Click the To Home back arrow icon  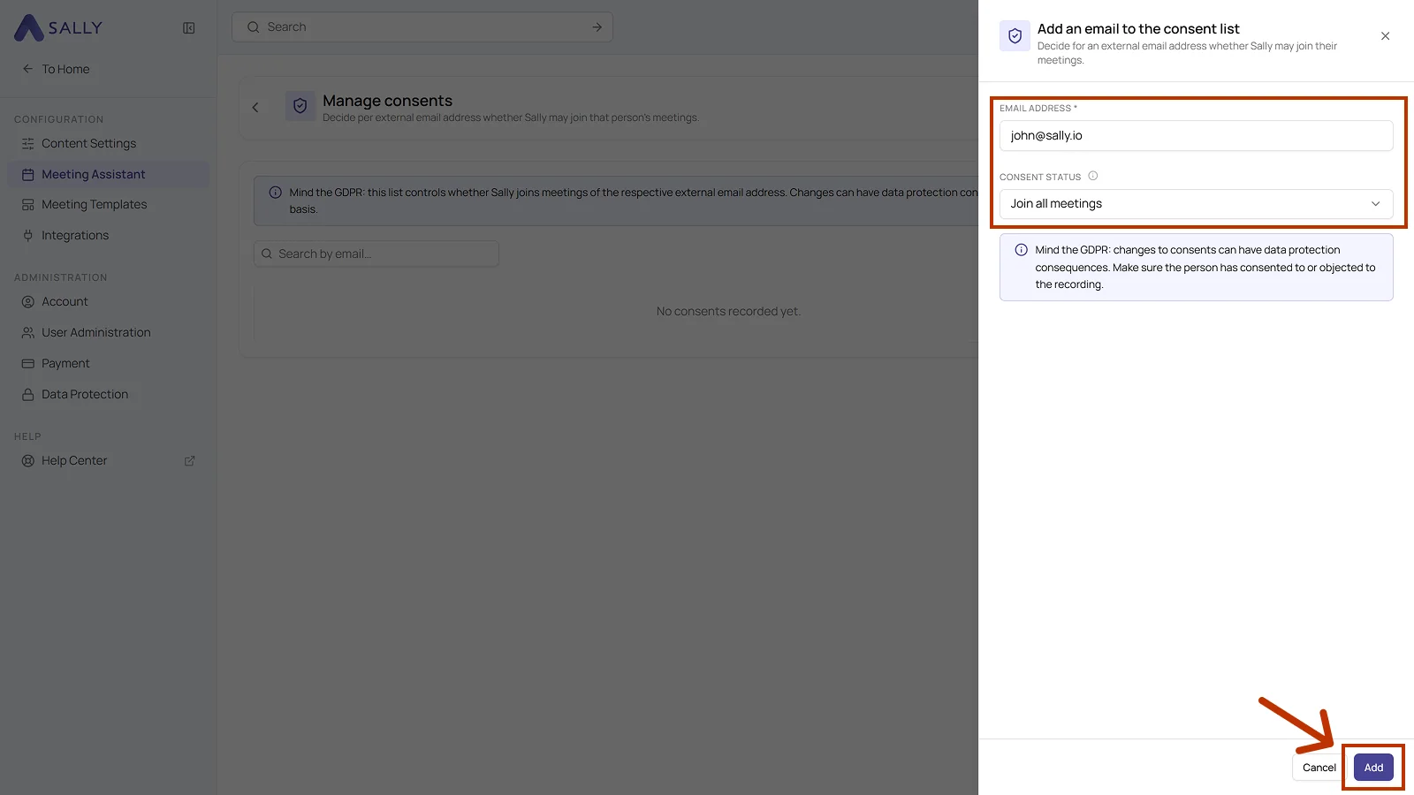point(27,69)
